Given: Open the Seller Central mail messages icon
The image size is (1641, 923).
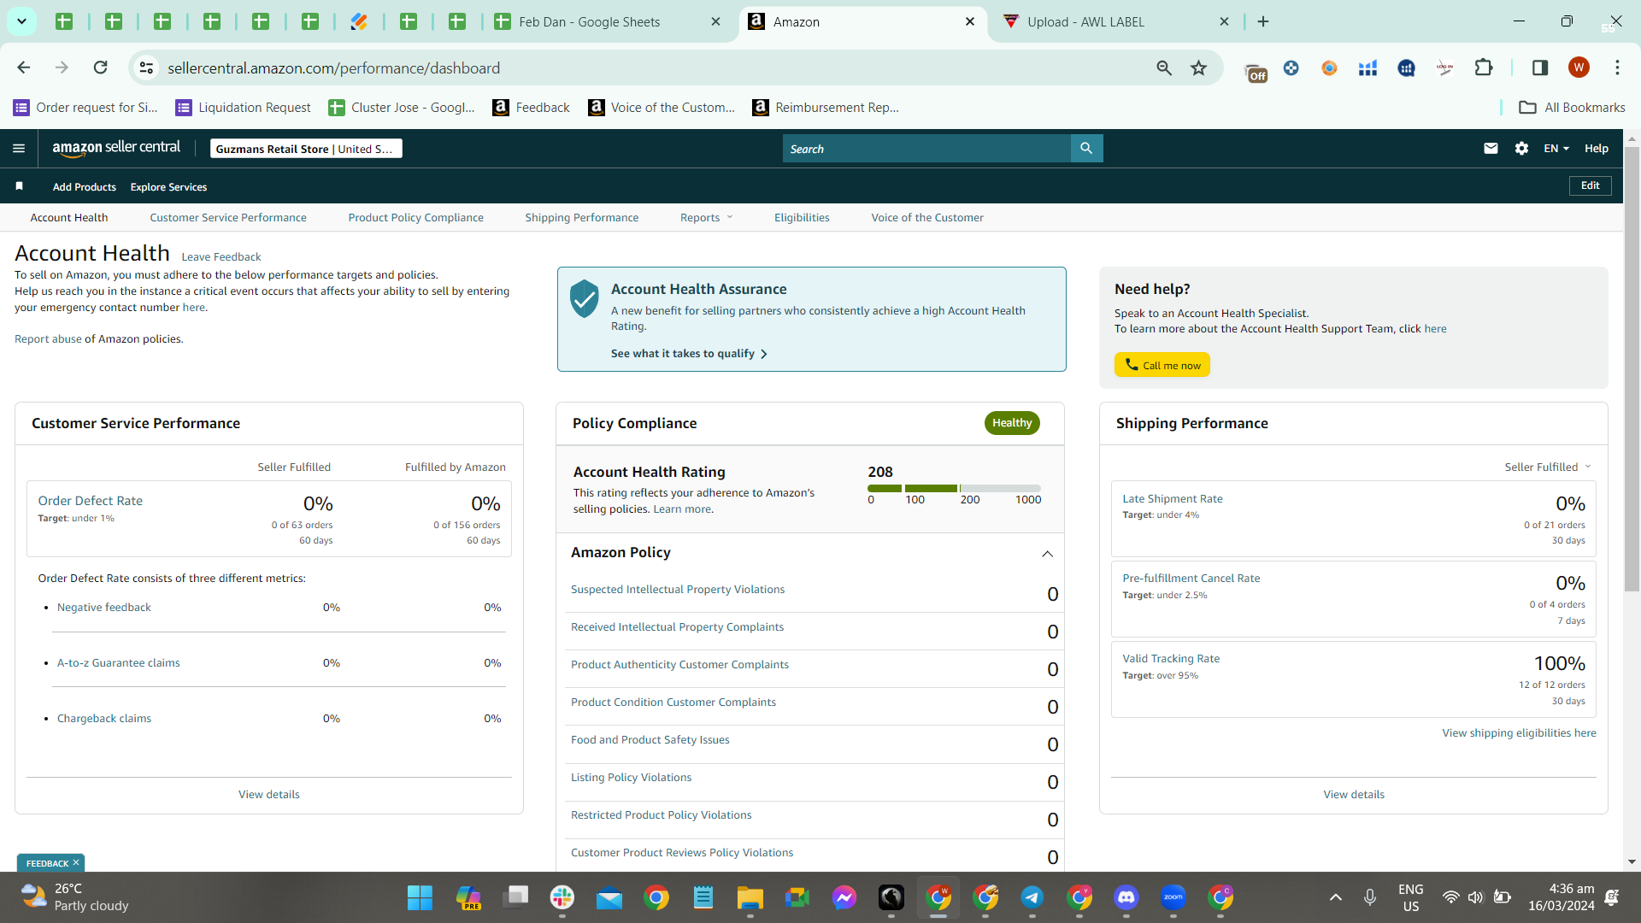Looking at the screenshot, I should (x=1491, y=149).
